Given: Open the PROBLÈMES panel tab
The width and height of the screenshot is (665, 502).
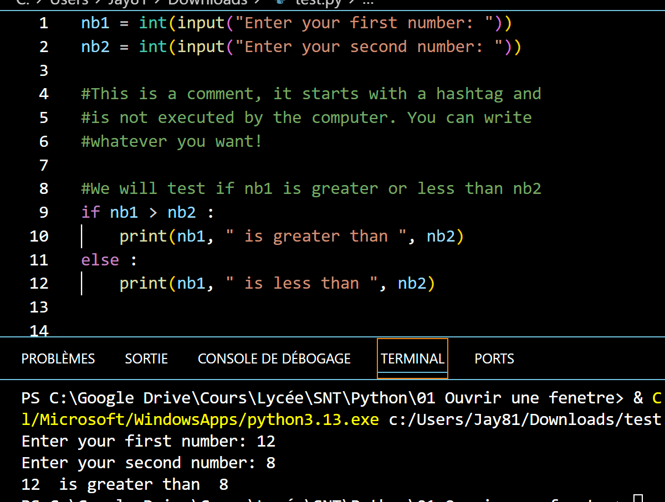Looking at the screenshot, I should pos(58,359).
